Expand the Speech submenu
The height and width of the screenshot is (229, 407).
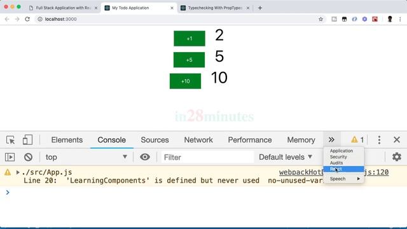pyautogui.click(x=343, y=179)
